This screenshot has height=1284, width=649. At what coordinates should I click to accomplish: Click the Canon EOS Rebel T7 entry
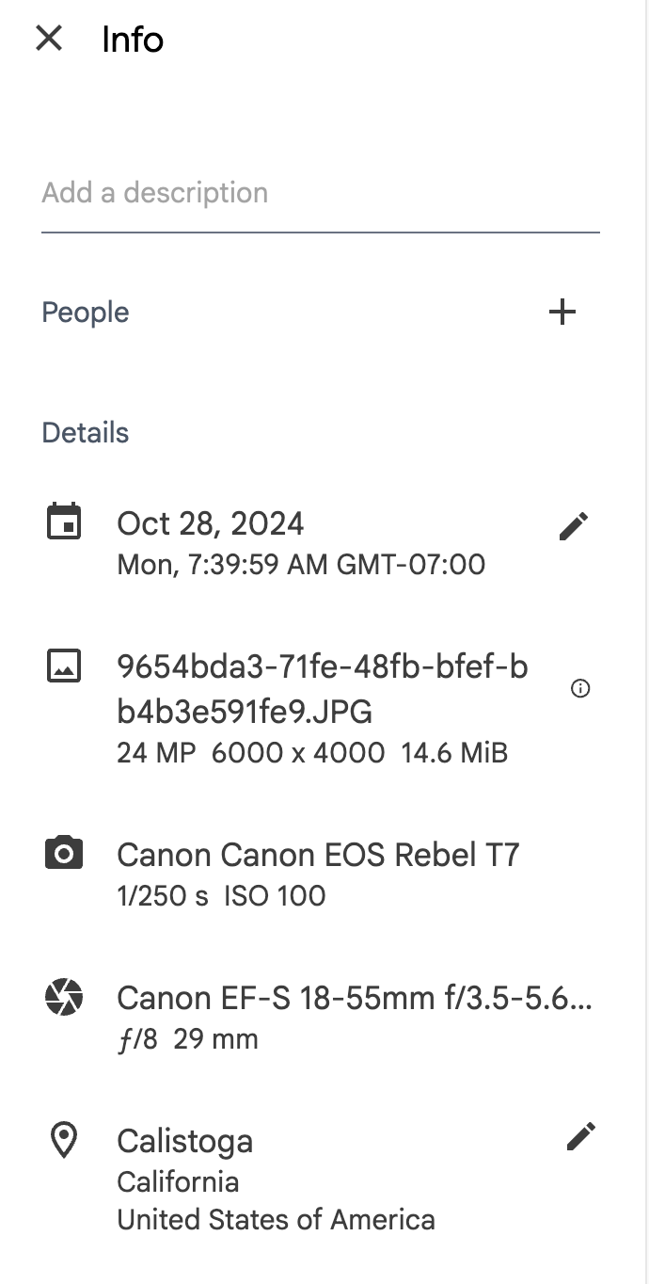click(318, 855)
